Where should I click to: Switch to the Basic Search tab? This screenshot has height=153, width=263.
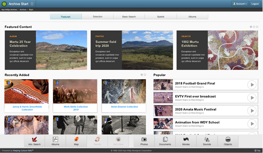point(129,16)
